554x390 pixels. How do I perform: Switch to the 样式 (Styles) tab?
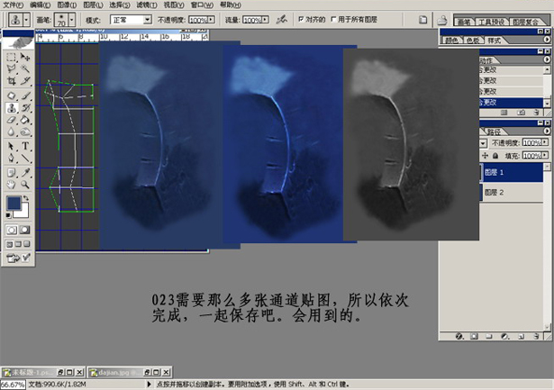click(494, 40)
